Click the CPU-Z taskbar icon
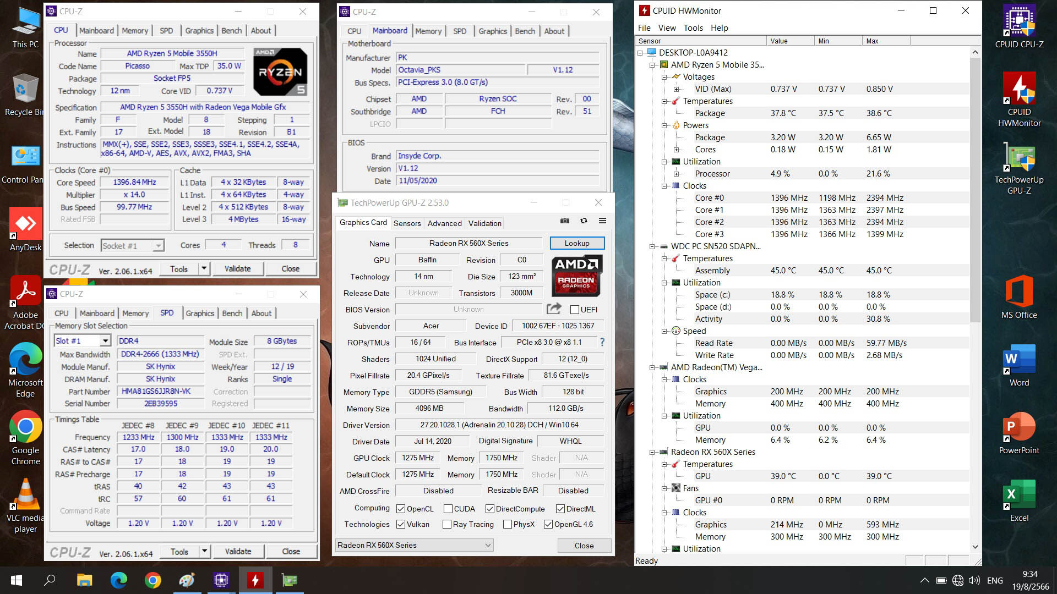The image size is (1057, 594). 221,580
